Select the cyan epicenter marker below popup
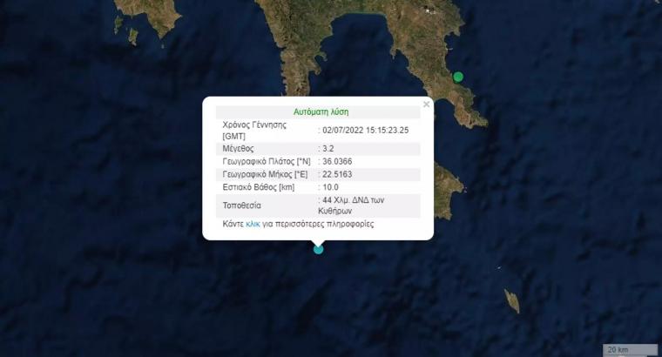Screen dimensions: 662x357 coord(318,249)
